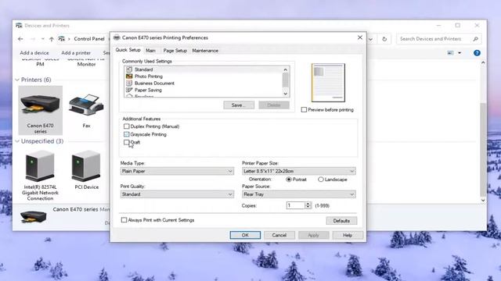Open the Media Type dropdown
501x281 pixels.
tap(177, 171)
